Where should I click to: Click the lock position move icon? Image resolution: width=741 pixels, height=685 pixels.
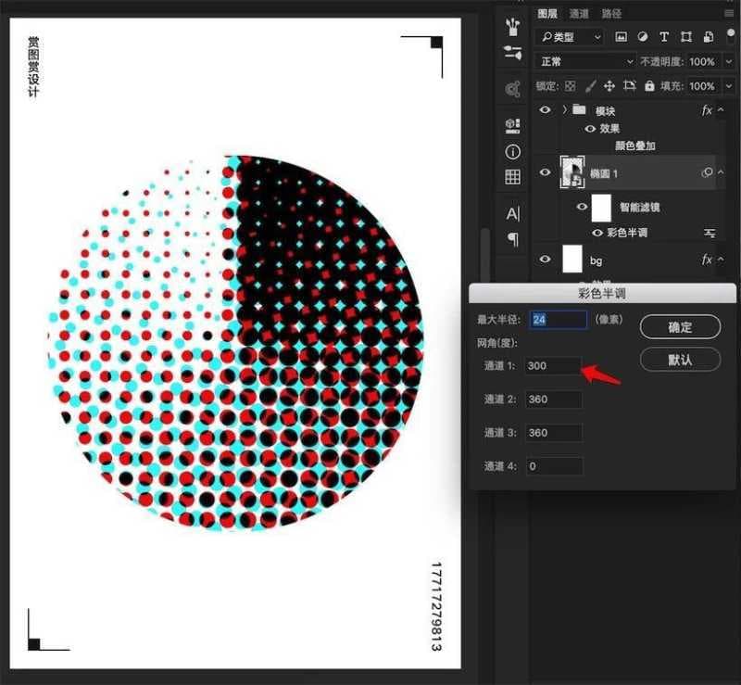coord(609,86)
